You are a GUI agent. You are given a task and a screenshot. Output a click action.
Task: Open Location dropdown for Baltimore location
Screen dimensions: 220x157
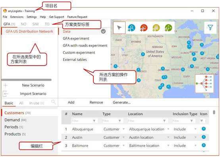168,146
